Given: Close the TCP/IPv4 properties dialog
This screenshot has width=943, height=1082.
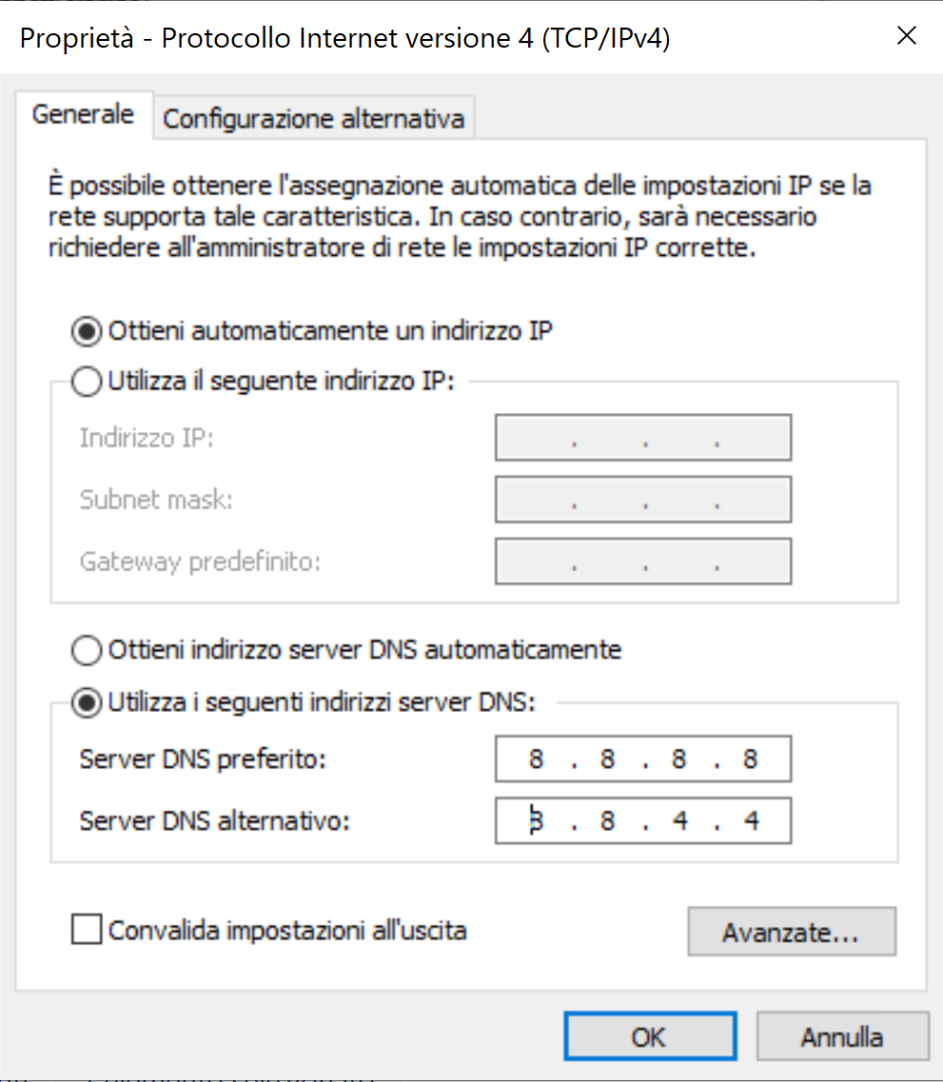Looking at the screenshot, I should tap(906, 36).
